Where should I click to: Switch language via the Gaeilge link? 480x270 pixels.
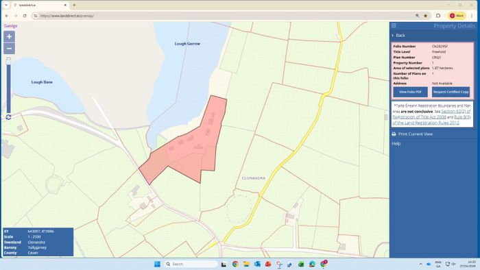pyautogui.click(x=11, y=26)
